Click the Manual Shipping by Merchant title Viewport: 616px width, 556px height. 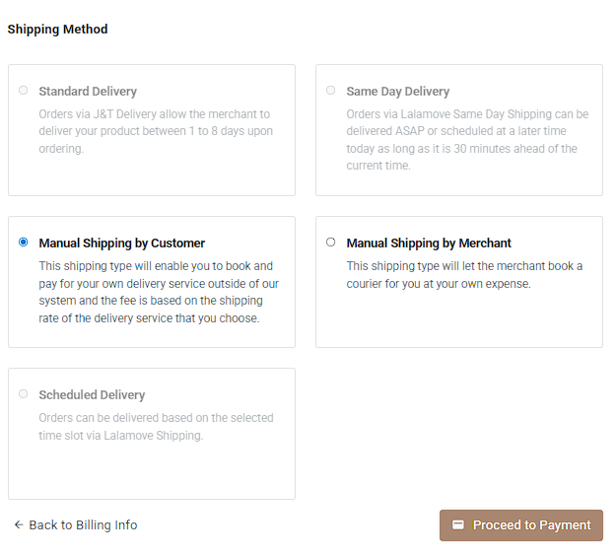click(429, 243)
